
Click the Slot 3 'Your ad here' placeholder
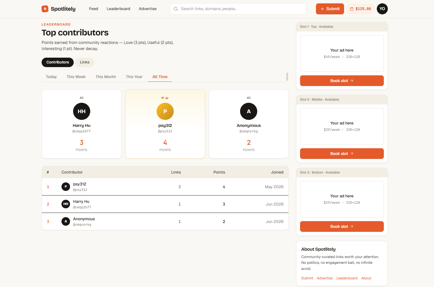click(342, 199)
